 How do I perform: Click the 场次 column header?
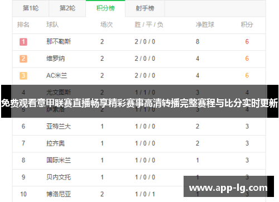coord(107,25)
